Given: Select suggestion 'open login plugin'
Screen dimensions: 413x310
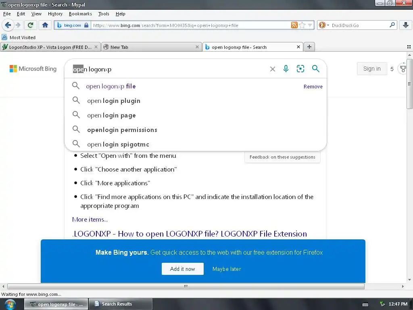Looking at the screenshot, I should [x=196, y=101].
